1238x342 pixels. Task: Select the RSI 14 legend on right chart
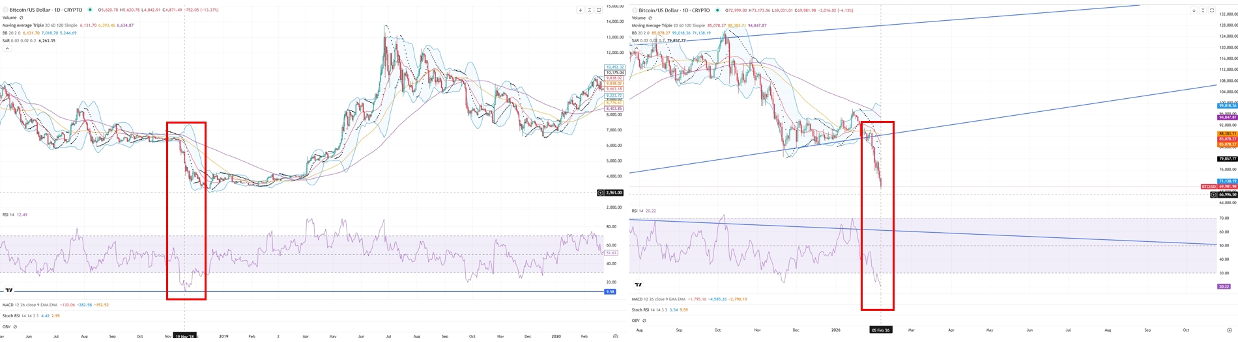637,211
